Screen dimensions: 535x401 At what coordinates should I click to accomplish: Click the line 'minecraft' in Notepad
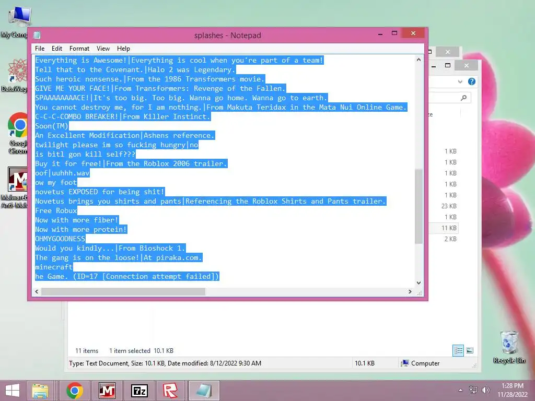(x=54, y=267)
